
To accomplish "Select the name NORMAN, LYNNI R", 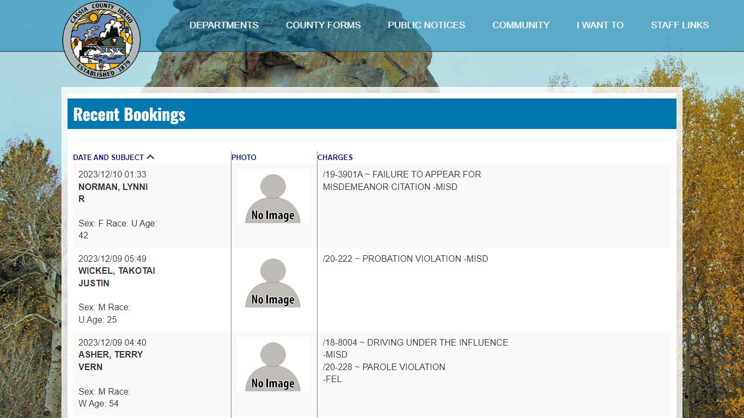I will [113, 193].
